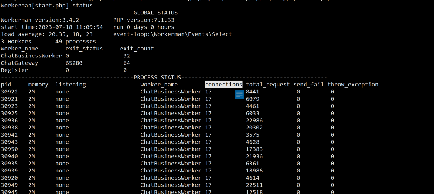Click ChatBusinessWorker exit count 32
The width and height of the screenshot is (434, 194).
[x=127, y=56]
